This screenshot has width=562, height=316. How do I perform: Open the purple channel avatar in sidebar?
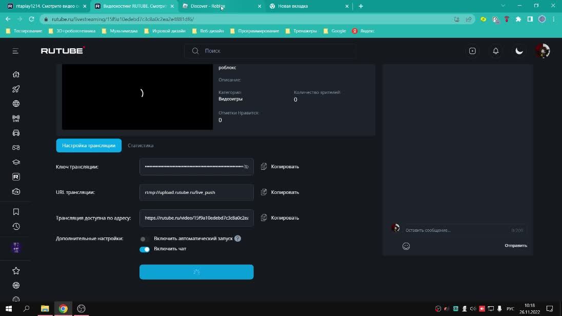(x=16, y=247)
